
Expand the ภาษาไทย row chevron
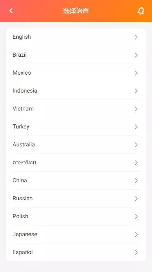[136, 163]
